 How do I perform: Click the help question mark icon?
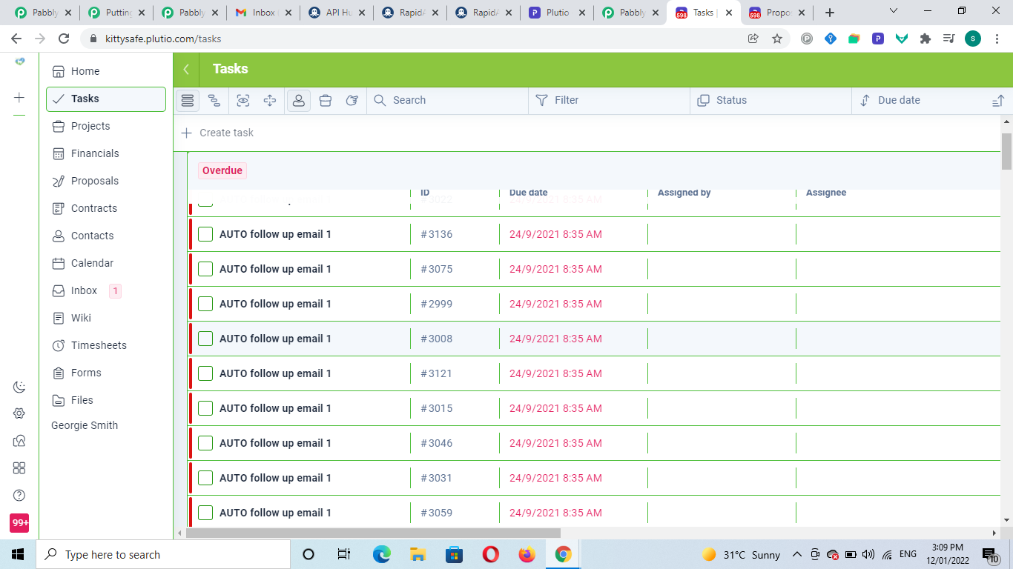(19, 495)
